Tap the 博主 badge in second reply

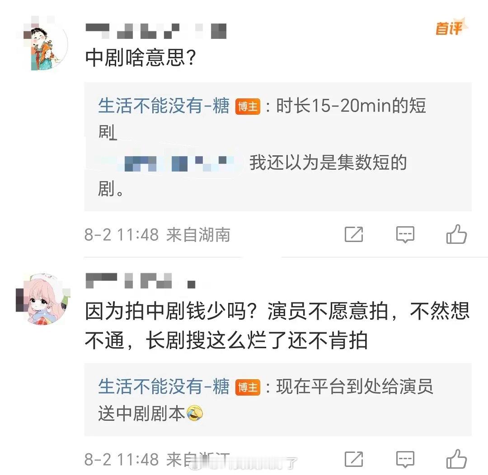click(248, 387)
